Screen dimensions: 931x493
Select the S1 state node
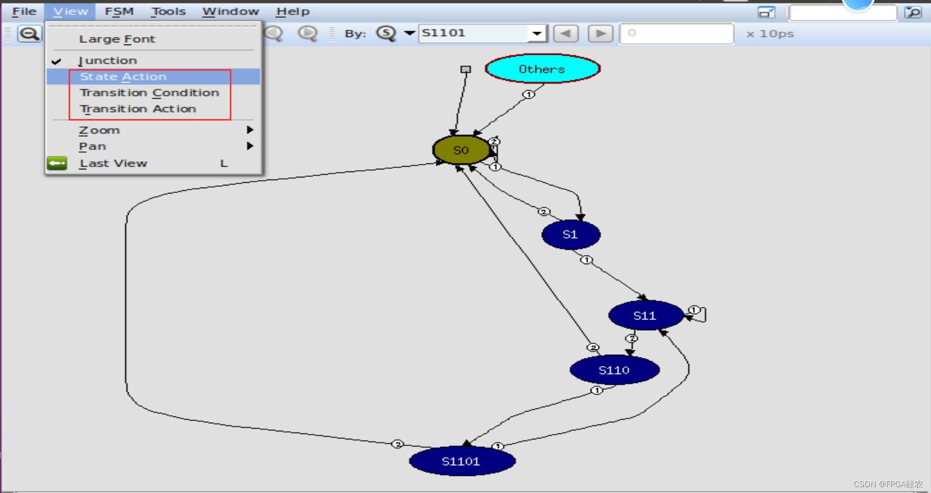[x=570, y=234]
